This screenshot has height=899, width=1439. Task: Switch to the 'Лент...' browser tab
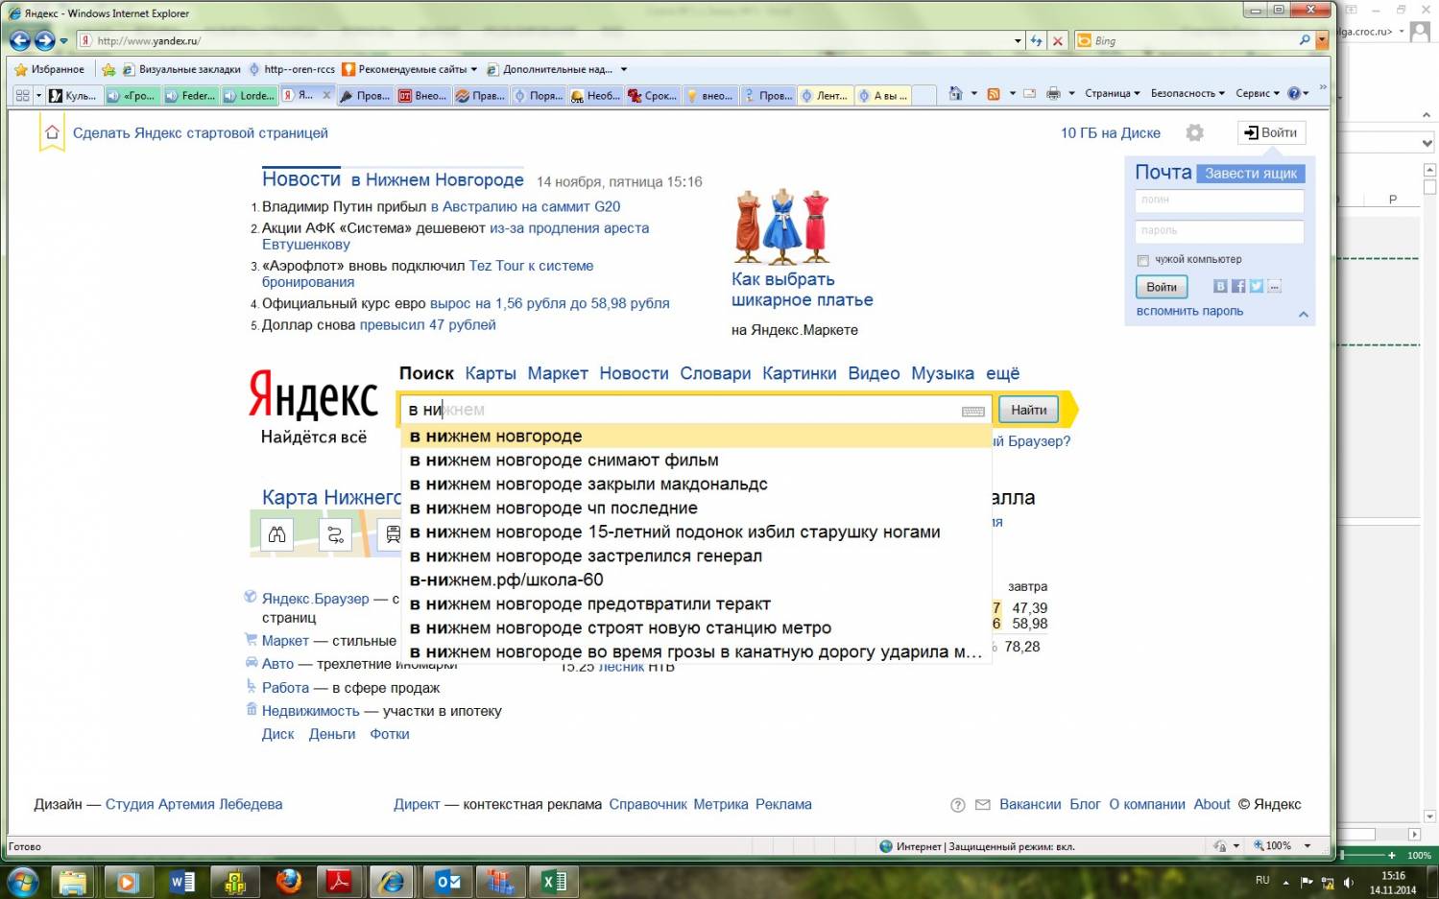click(x=827, y=96)
